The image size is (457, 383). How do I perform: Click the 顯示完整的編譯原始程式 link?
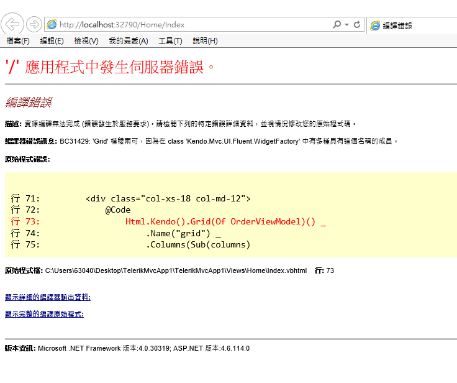[43, 314]
